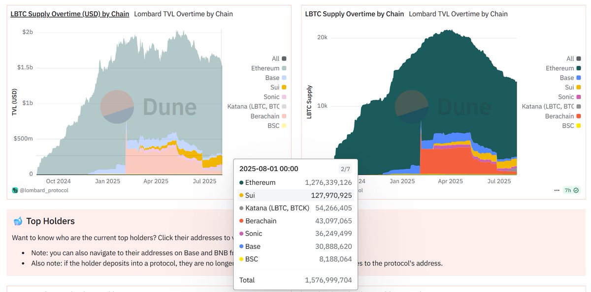Toggle the All series in the right chart legend
The height and width of the screenshot is (292, 591).
(573, 59)
